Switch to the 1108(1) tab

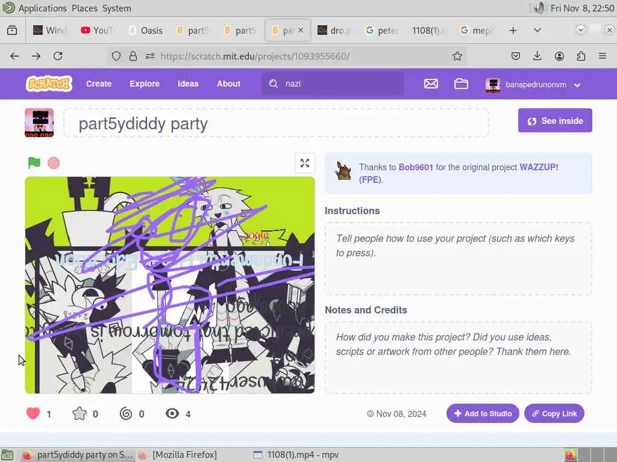428,30
